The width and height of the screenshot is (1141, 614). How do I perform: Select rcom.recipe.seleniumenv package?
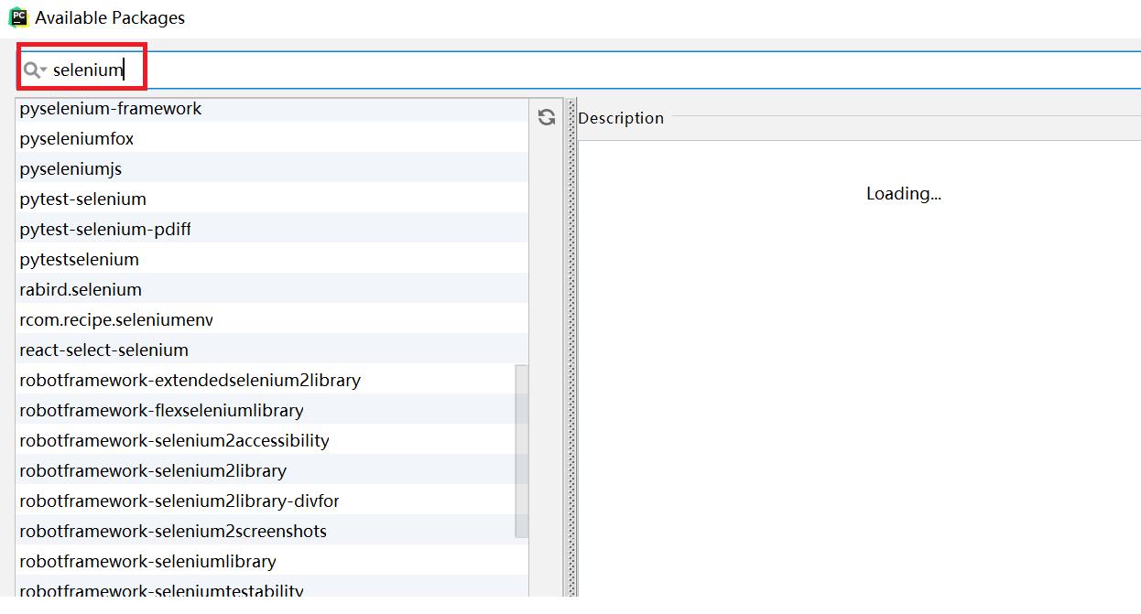point(116,320)
